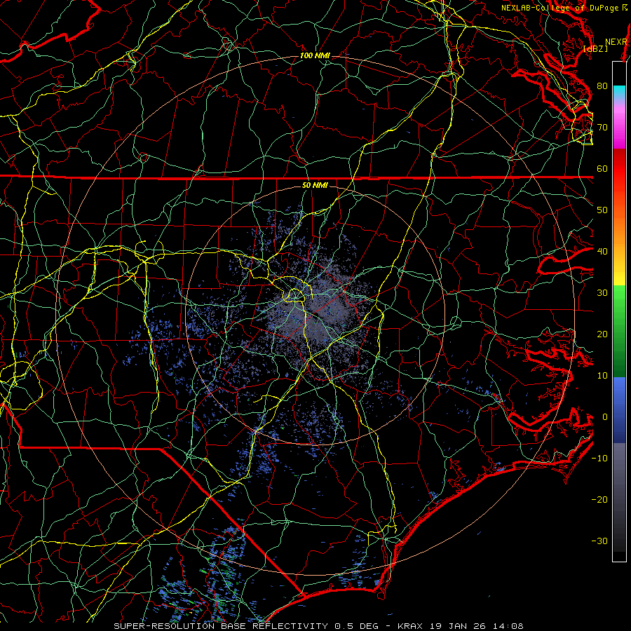Click the 80 value on dBZ scale
The height and width of the screenshot is (631, 631).
coord(602,86)
